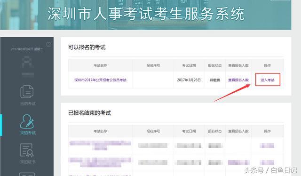Click 报名状态 header in 可以报名的考试 table
The image size is (301, 176).
(215, 65)
